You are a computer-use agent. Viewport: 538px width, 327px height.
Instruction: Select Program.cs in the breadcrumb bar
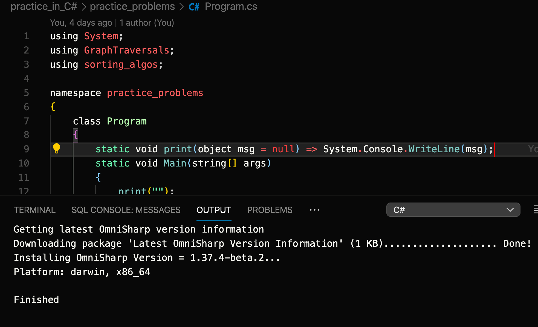click(x=231, y=6)
